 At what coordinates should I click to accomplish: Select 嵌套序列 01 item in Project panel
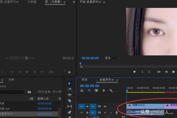pyautogui.click(x=29, y=114)
